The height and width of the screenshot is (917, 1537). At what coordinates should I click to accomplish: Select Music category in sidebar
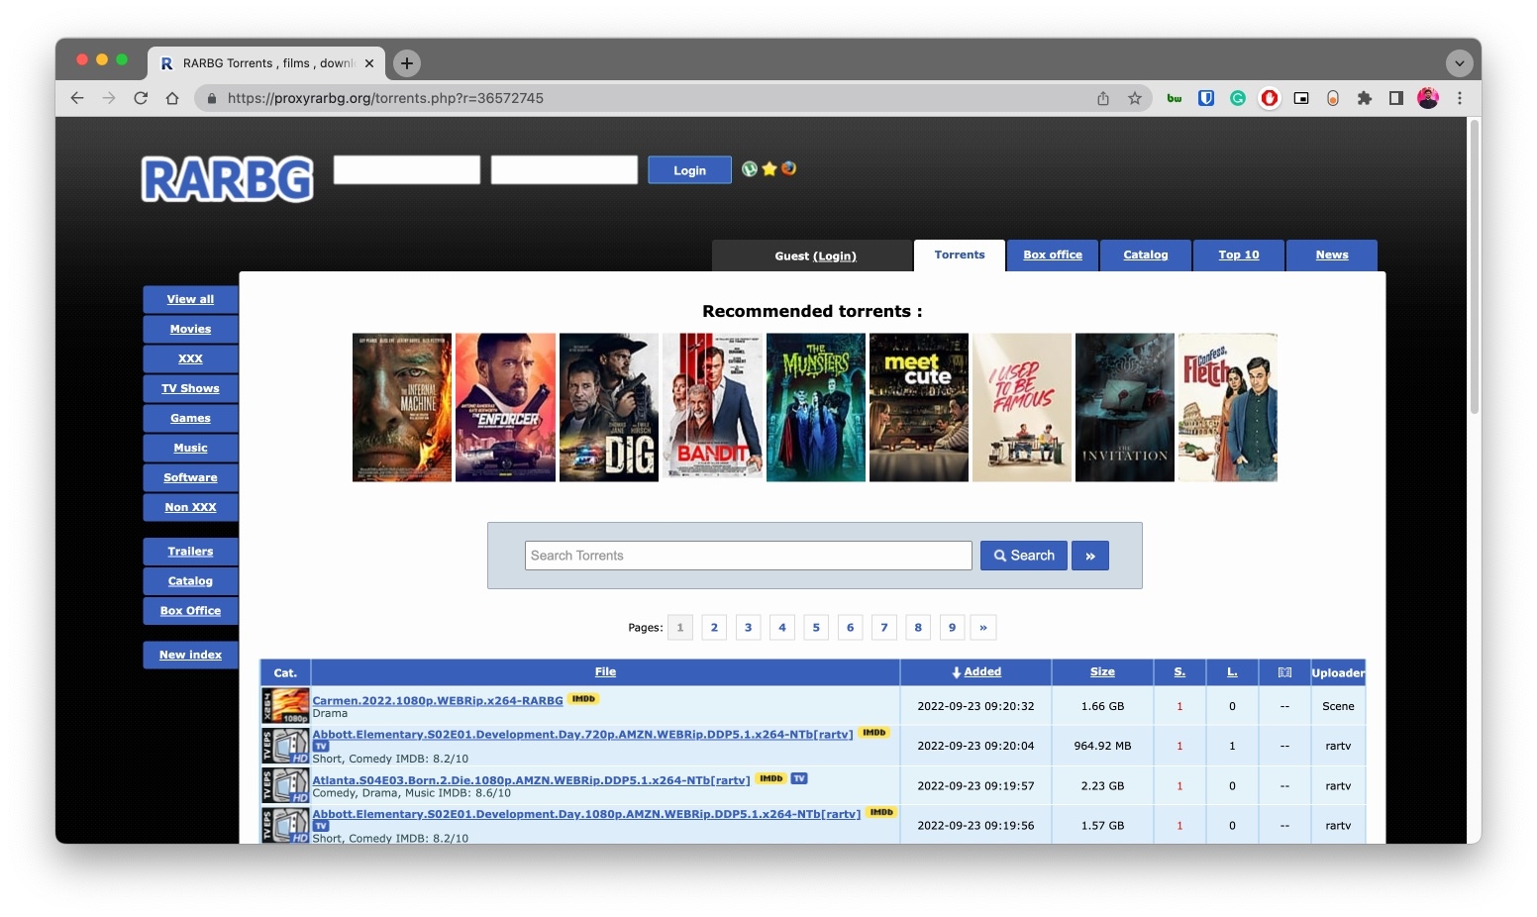coord(190,448)
